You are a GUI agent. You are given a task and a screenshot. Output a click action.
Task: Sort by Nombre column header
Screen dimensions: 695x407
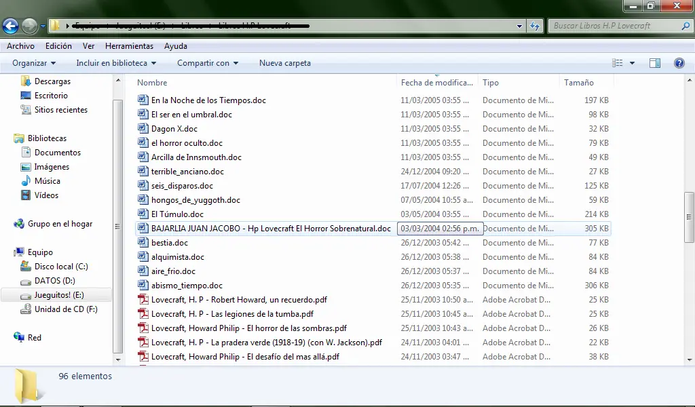[152, 82]
